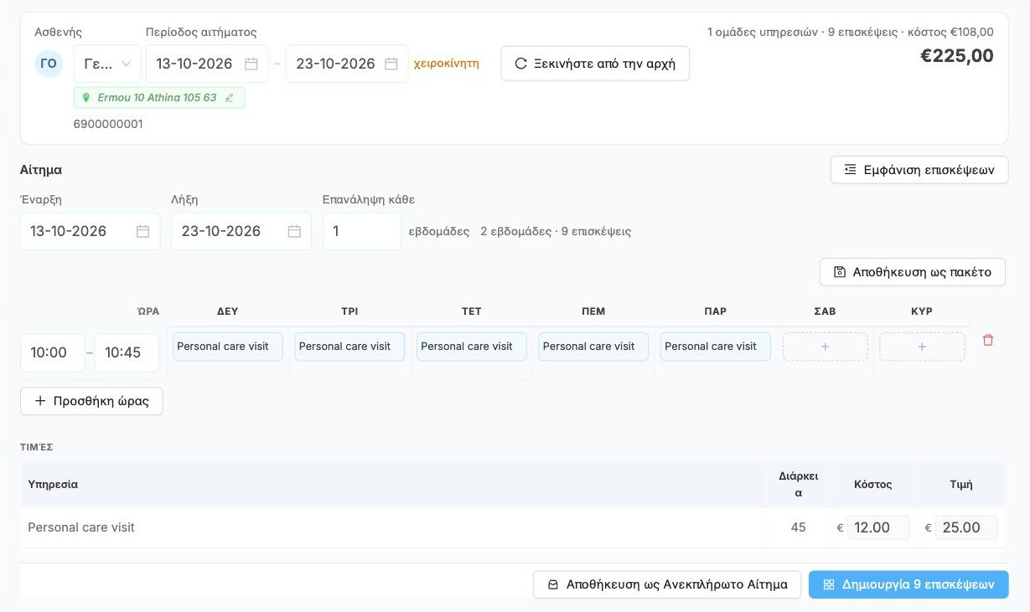The width and height of the screenshot is (1030, 612).
Task: Click the Λήξη date field 23-10-2026
Action: [x=241, y=231]
